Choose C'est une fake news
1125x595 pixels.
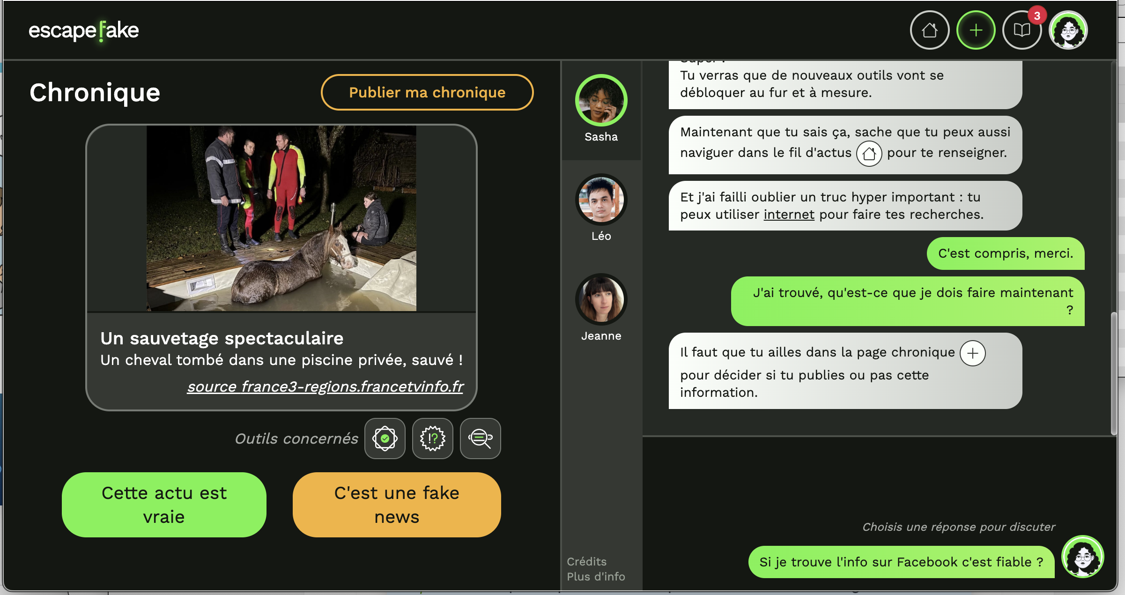pyautogui.click(x=397, y=505)
